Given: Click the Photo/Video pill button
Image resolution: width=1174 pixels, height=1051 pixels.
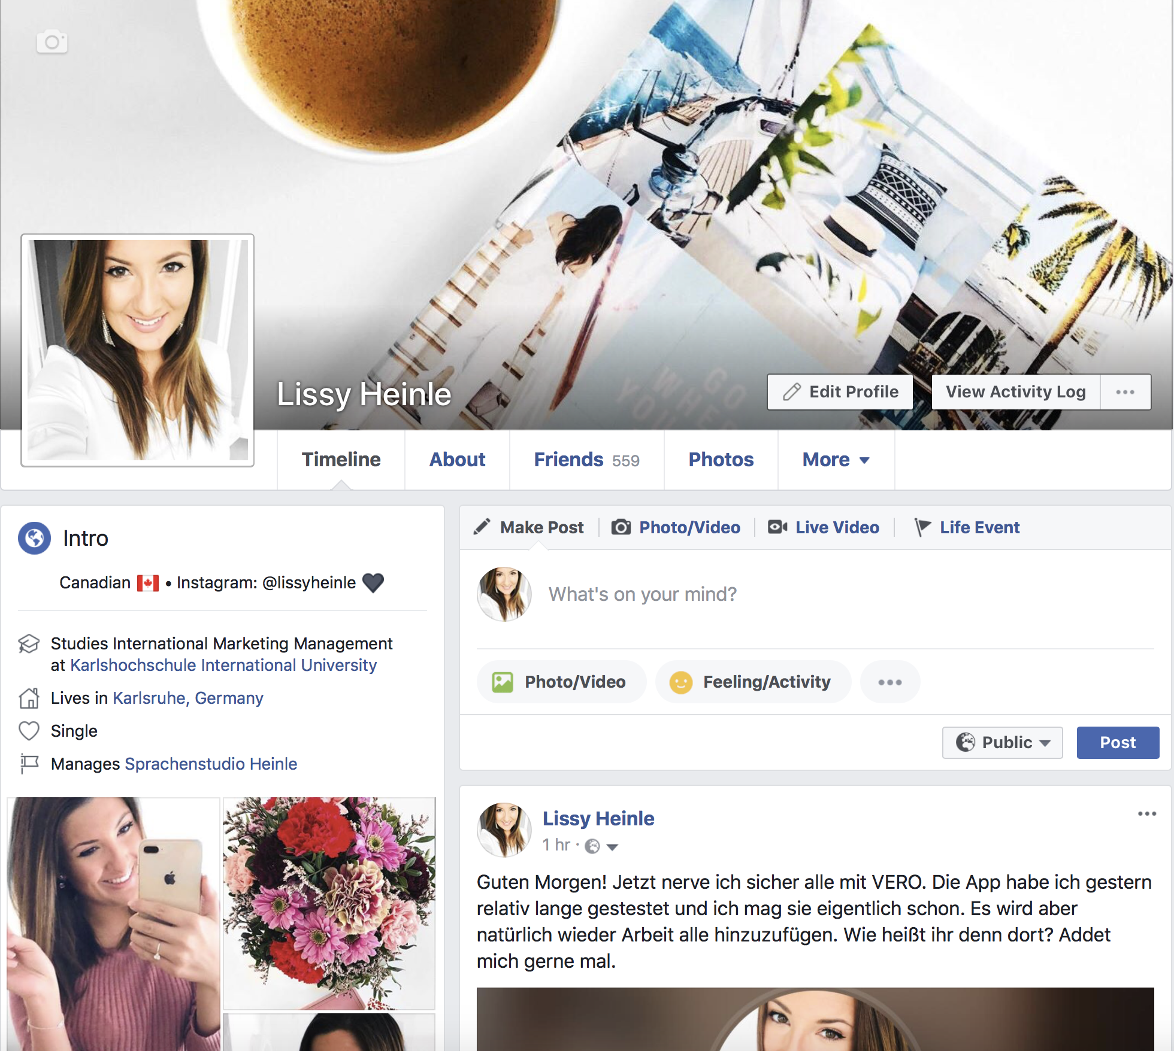Looking at the screenshot, I should point(561,682).
